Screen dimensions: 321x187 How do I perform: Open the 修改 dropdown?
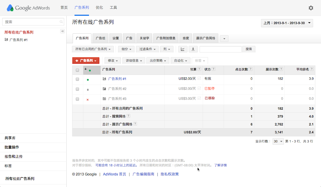tap(113, 61)
